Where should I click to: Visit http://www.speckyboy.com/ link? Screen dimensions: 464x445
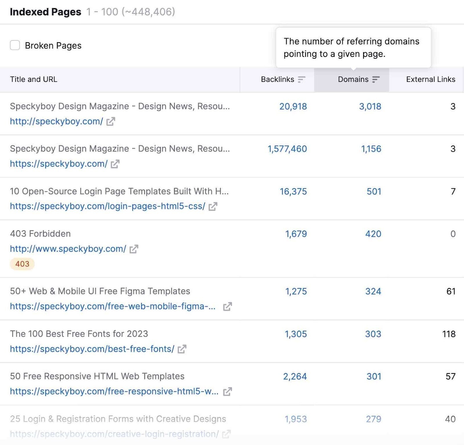[68, 249]
